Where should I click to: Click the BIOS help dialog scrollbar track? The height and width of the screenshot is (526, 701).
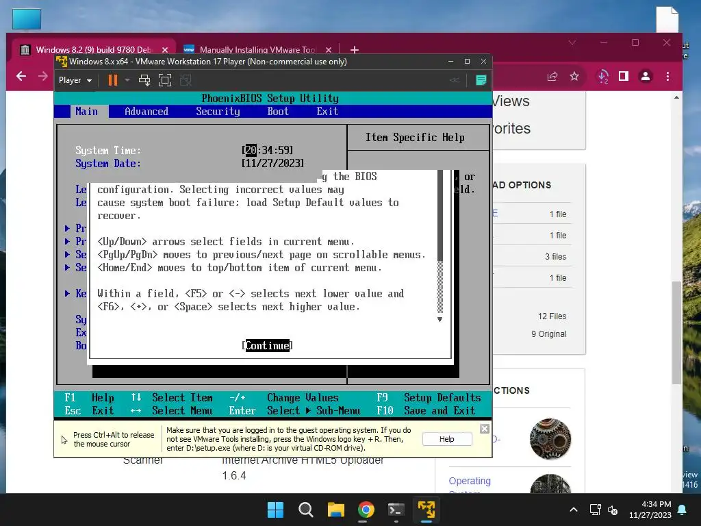[x=440, y=286]
